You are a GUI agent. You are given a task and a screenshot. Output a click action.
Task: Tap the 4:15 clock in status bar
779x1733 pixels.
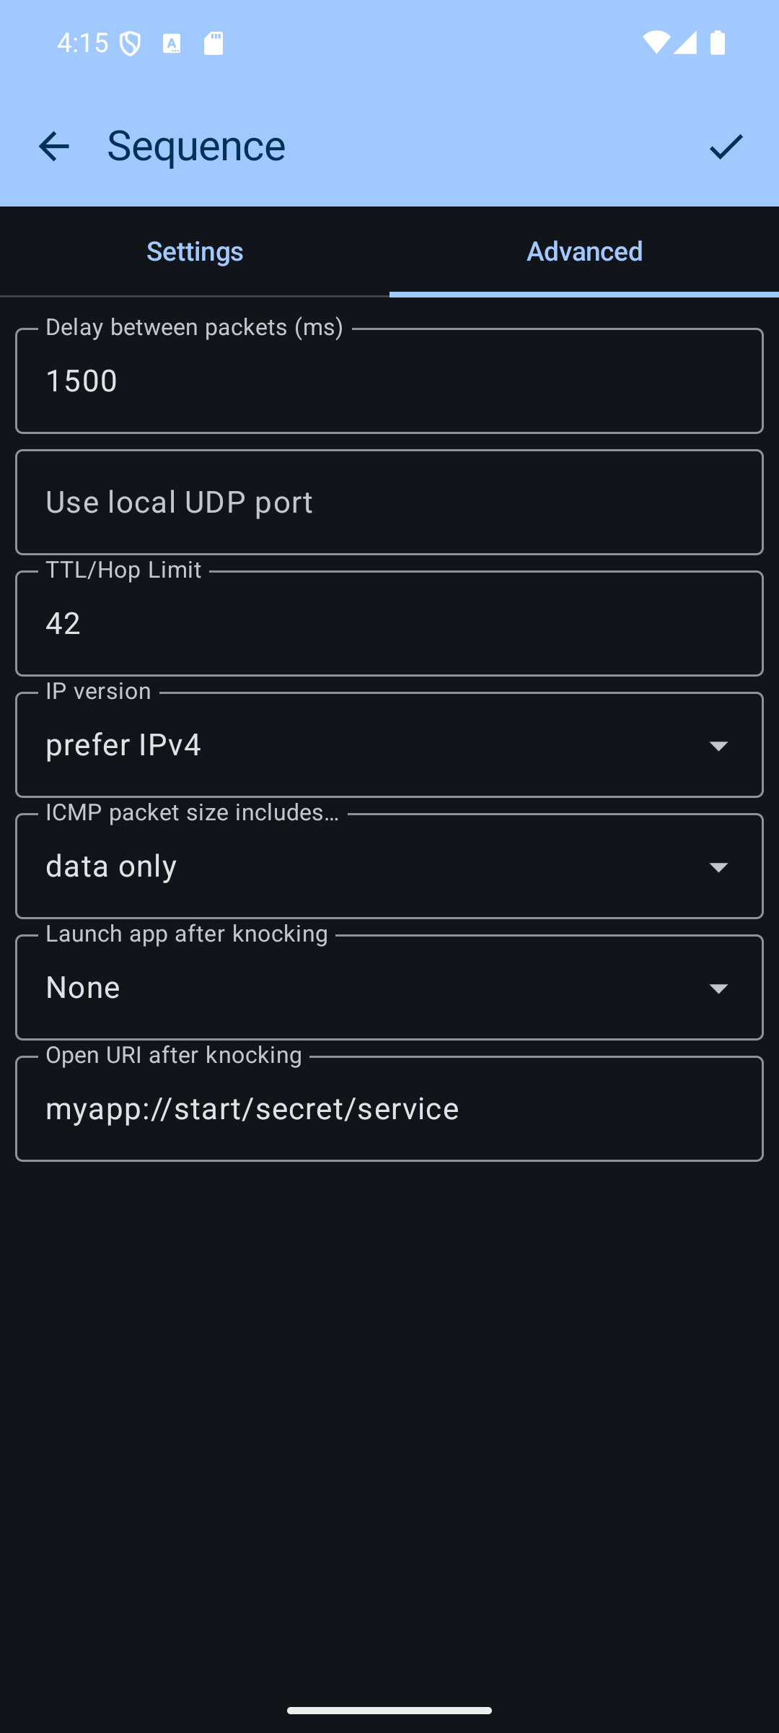click(82, 43)
